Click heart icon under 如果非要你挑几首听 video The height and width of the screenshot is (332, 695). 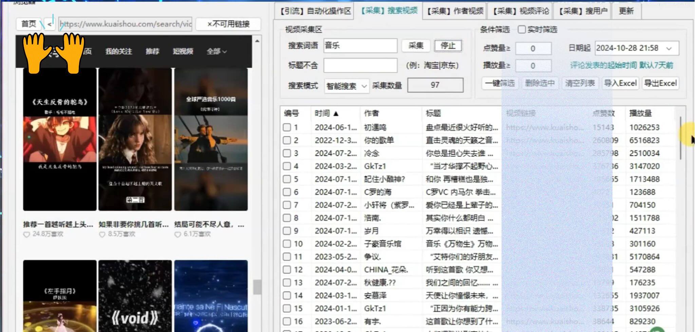click(101, 234)
